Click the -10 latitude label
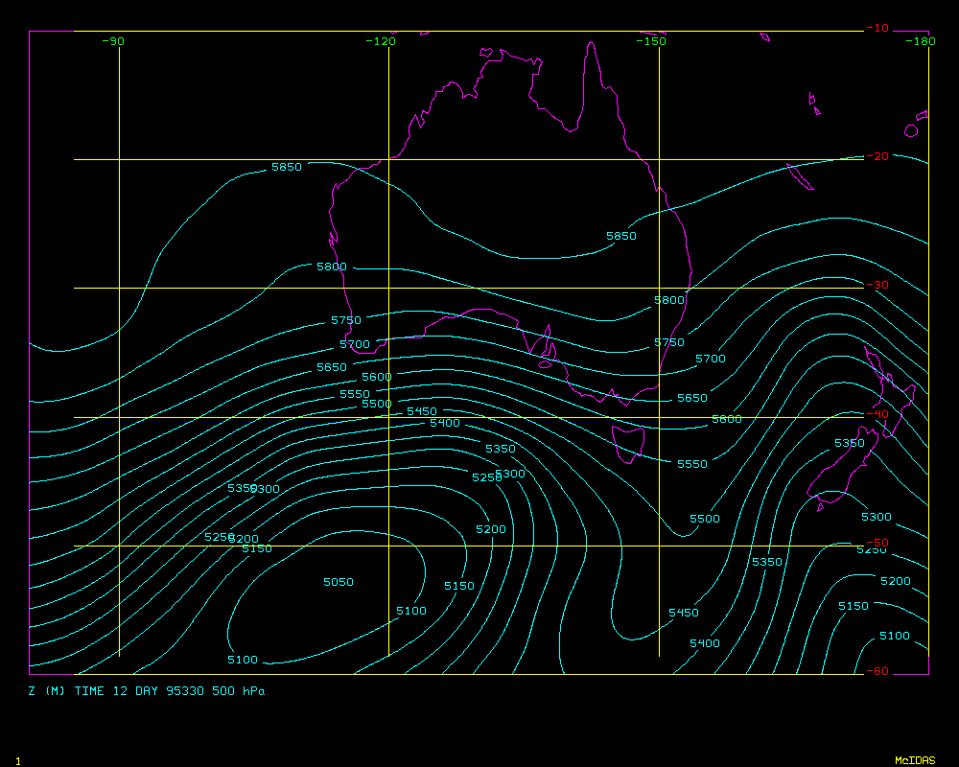Screen dimensions: 959x767 point(877,28)
